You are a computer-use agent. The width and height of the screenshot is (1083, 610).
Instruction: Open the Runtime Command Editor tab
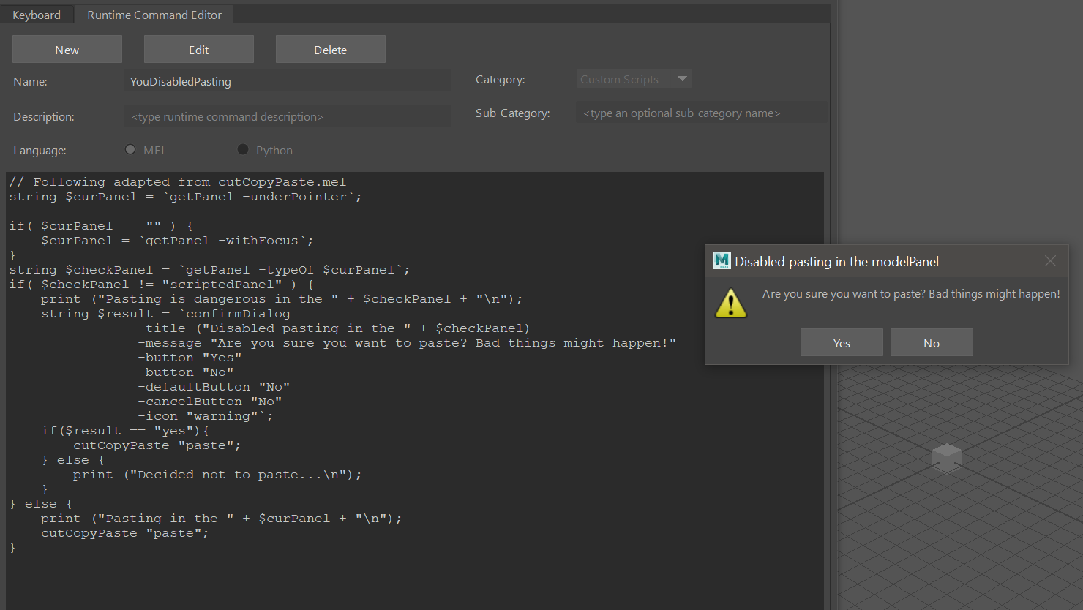154,15
